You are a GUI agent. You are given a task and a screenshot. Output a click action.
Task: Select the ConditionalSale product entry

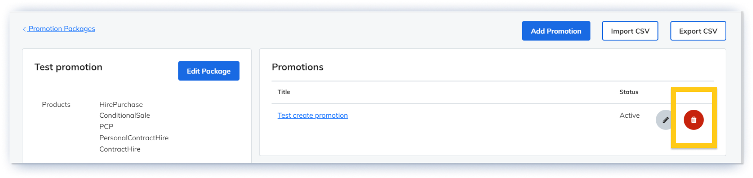125,115
